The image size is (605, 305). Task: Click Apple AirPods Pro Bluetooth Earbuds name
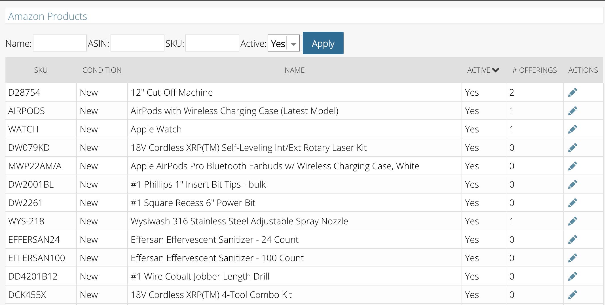point(275,166)
